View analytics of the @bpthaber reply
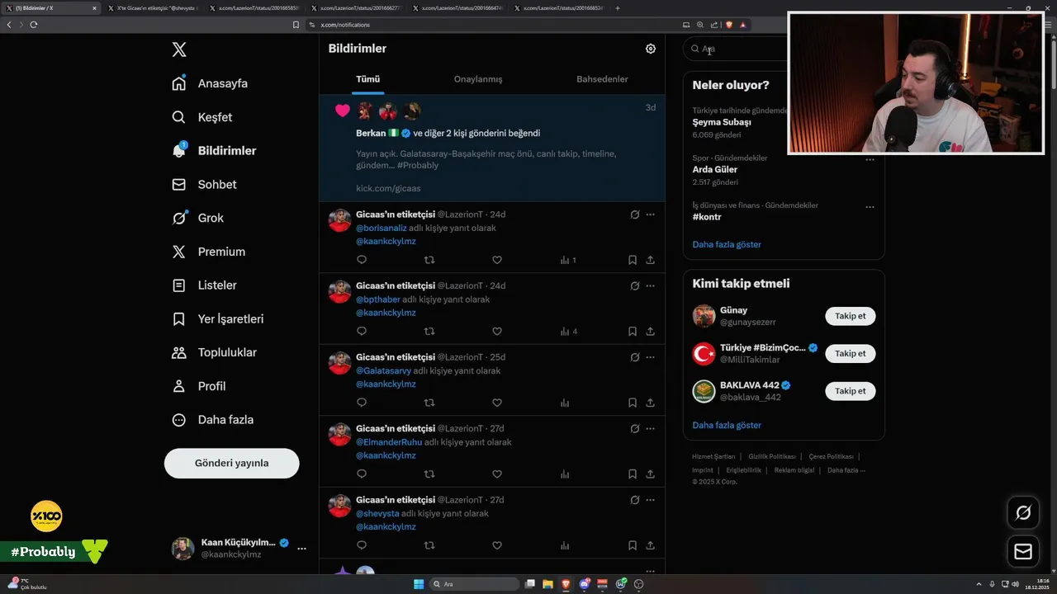The width and height of the screenshot is (1057, 594). pos(568,332)
